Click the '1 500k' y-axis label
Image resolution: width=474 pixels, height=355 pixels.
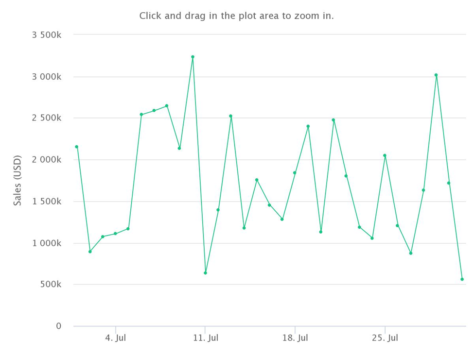47,202
